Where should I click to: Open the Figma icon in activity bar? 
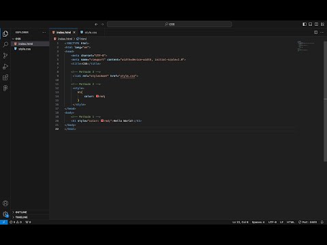click(5, 88)
